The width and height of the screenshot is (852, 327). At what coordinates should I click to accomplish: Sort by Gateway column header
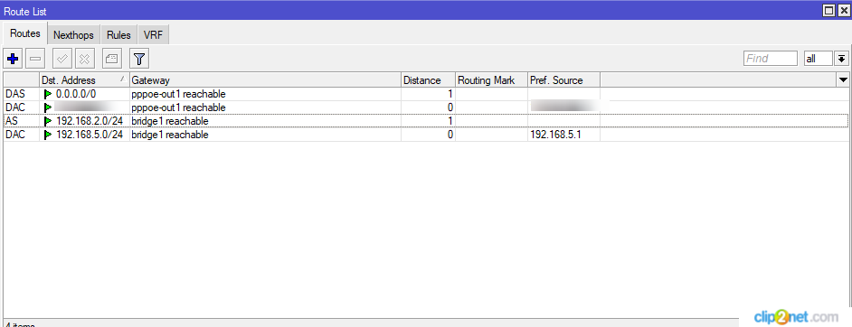[265, 80]
